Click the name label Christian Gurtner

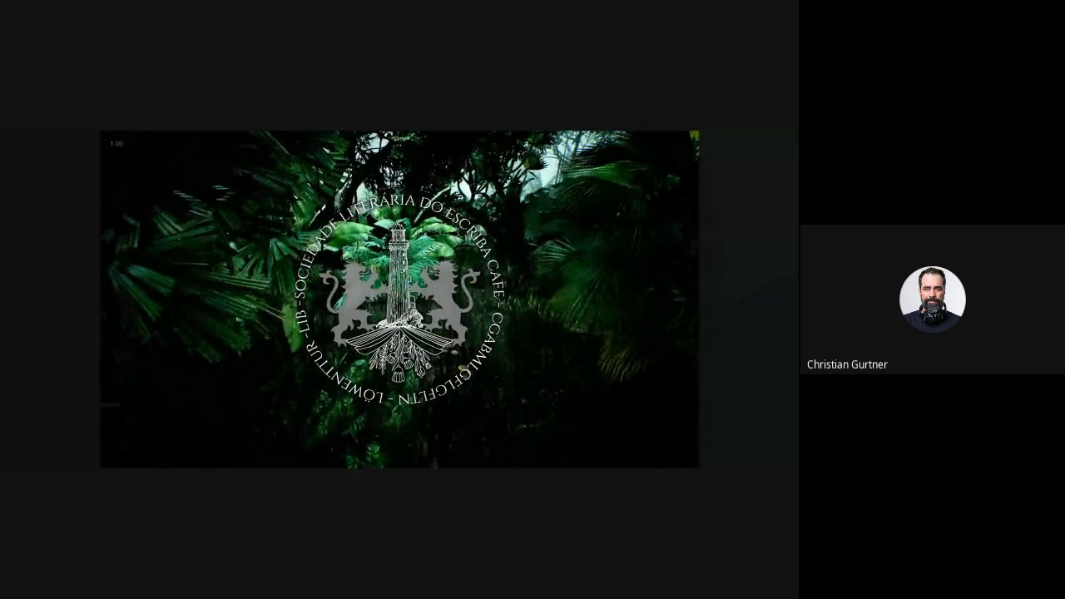[x=847, y=364]
